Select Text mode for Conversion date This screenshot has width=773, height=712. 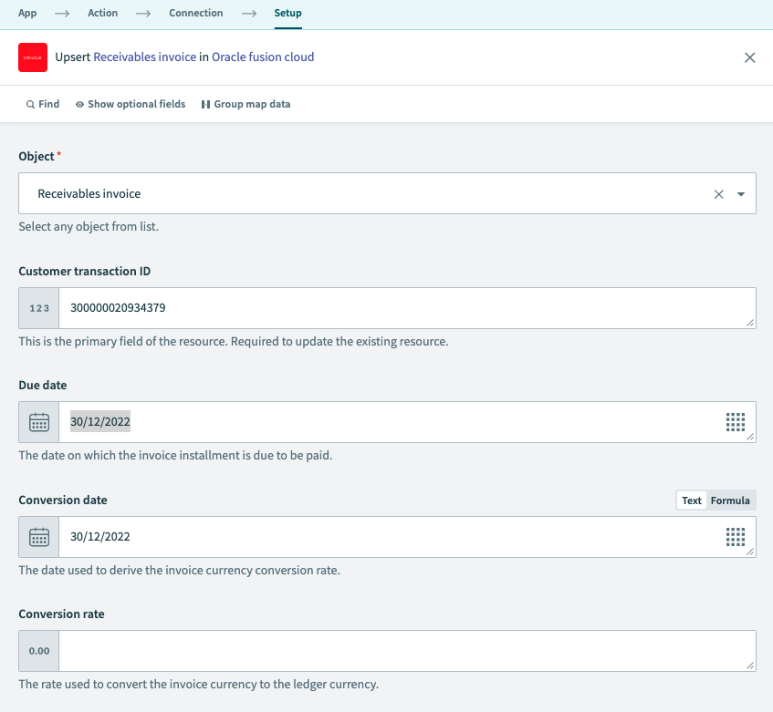point(691,500)
